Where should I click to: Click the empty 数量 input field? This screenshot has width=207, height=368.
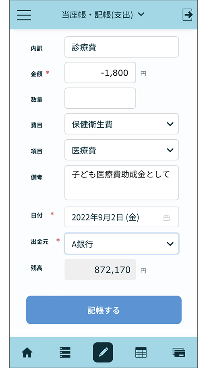(100, 98)
